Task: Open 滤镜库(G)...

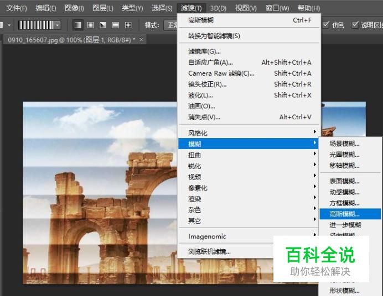Action: click(x=249, y=51)
